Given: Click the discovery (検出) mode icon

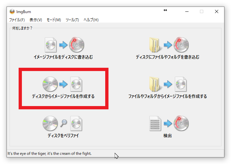Looking at the screenshot, I should pyautogui.click(x=169, y=123).
